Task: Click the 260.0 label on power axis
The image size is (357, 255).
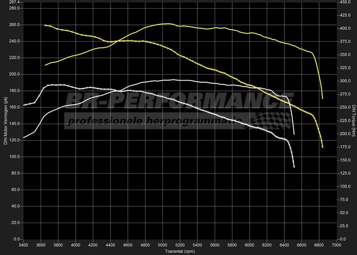Action: 14,25
